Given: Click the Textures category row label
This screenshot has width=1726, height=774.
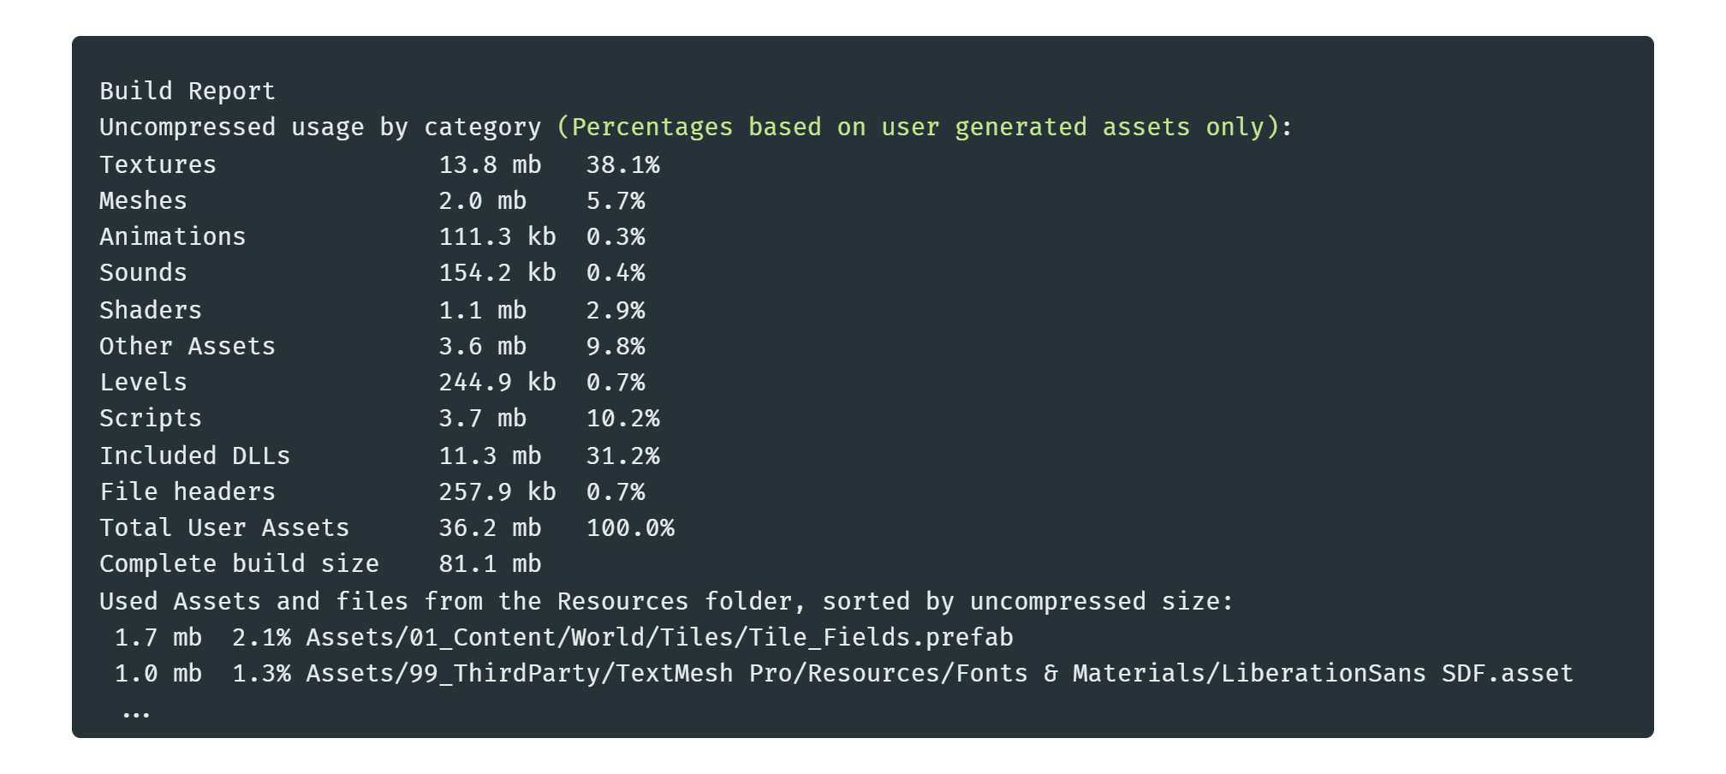Looking at the screenshot, I should coord(158,164).
